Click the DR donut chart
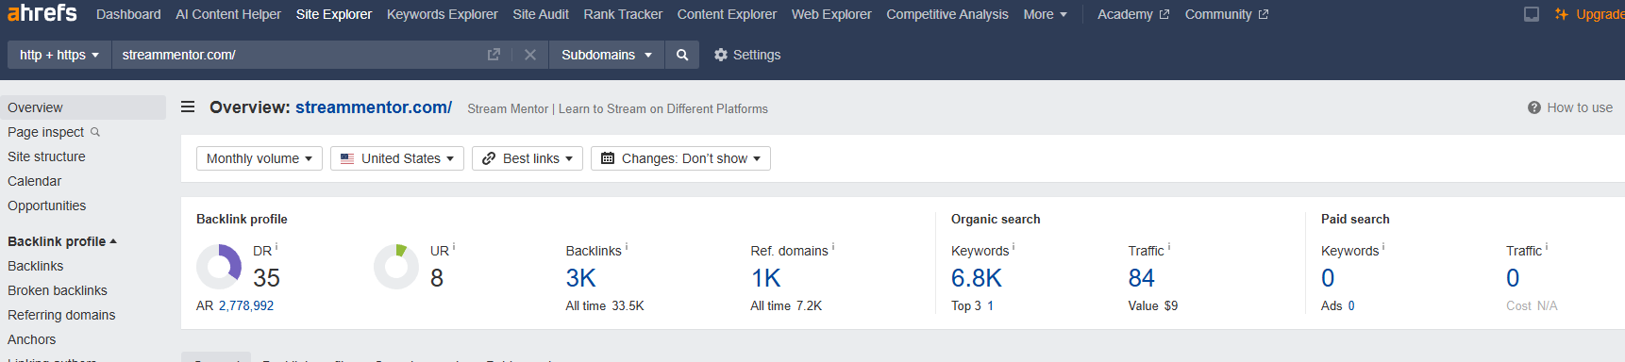The width and height of the screenshot is (1625, 362). pos(219,267)
